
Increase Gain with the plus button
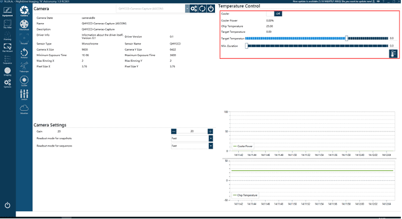tap(210, 132)
